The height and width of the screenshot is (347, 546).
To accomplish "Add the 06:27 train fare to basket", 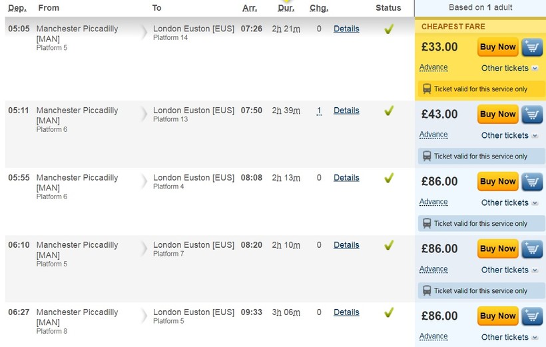I will click(532, 316).
